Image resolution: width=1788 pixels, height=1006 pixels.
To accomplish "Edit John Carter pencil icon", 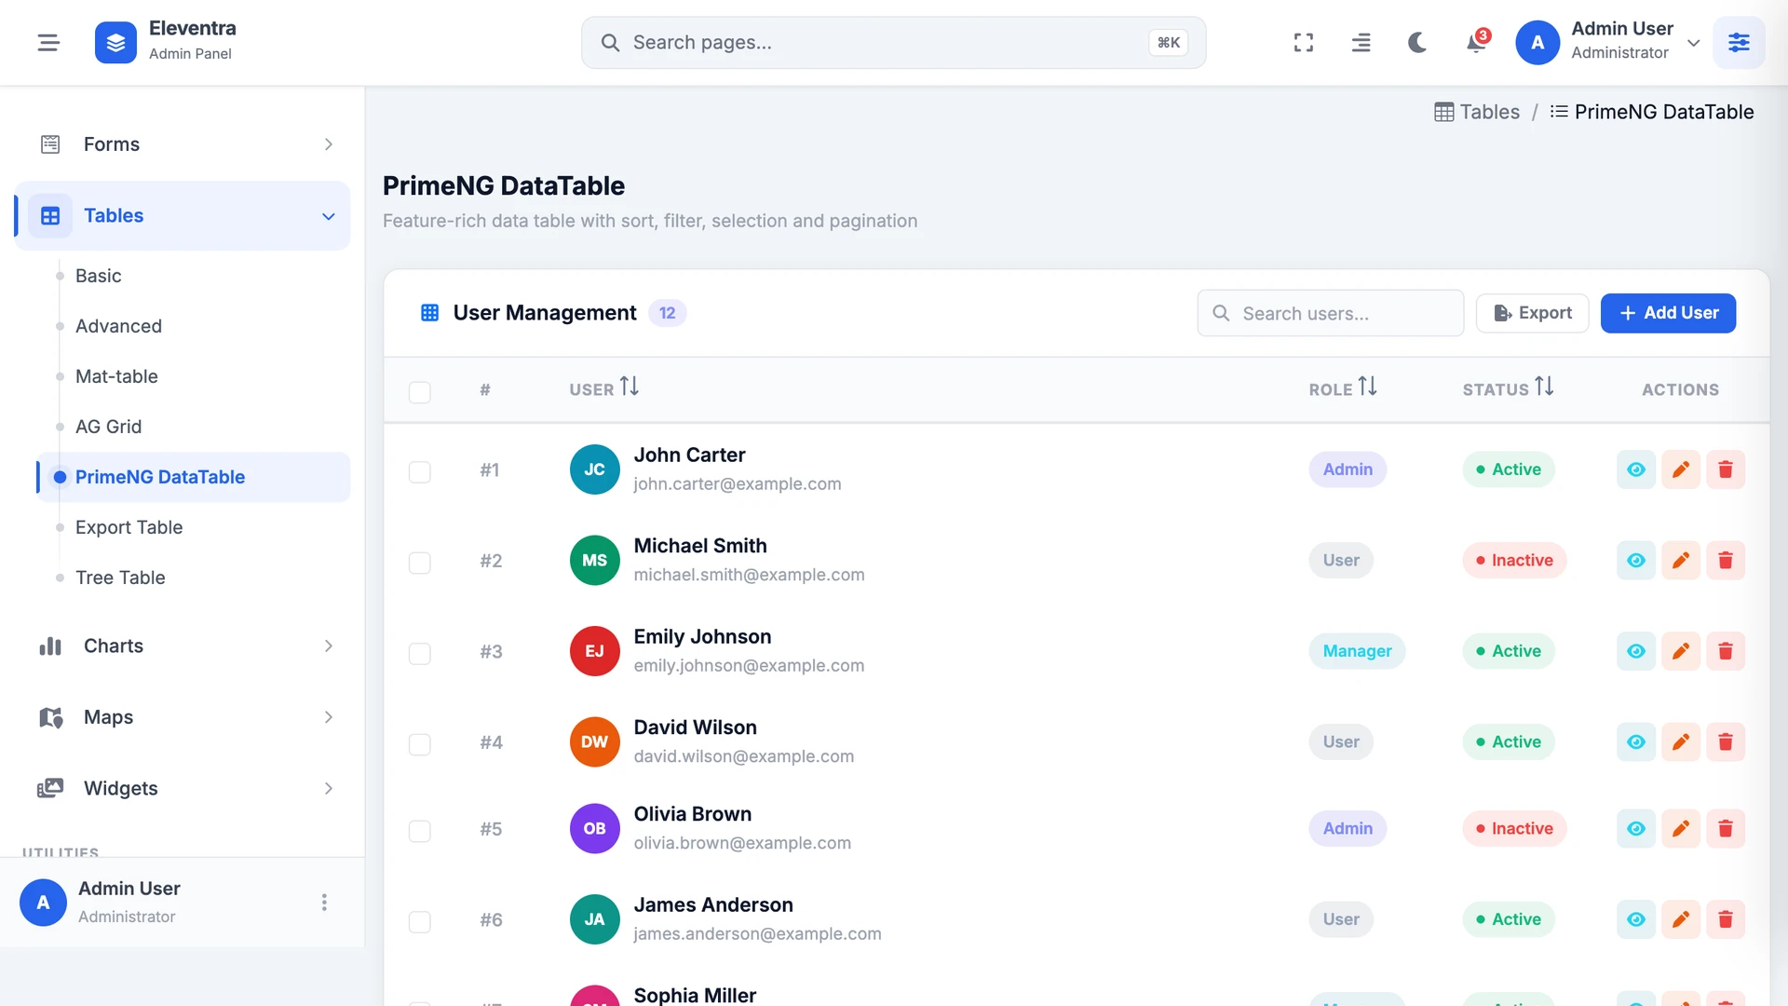I will point(1681,469).
